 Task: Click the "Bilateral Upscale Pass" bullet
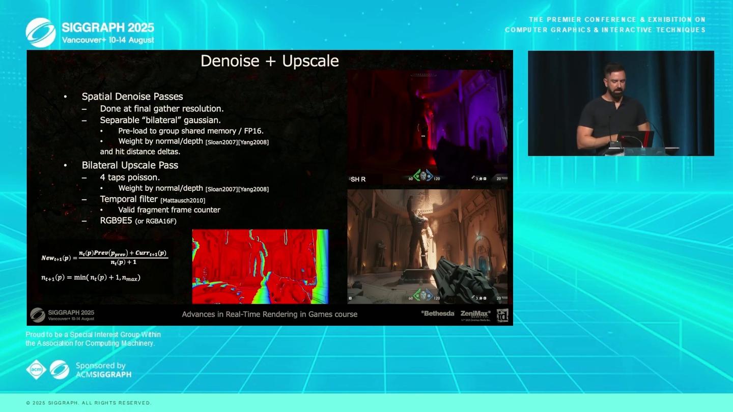[x=130, y=165]
